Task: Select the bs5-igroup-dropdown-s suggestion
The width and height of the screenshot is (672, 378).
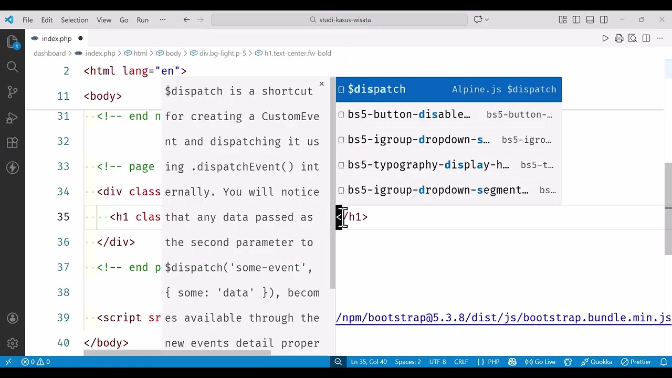Action: tap(449, 140)
